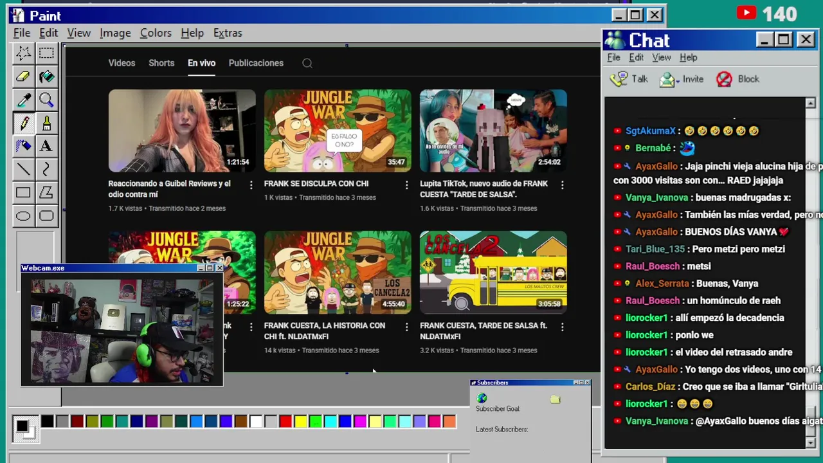Open the Help menu in Paint
The image size is (823, 463).
[x=192, y=33]
